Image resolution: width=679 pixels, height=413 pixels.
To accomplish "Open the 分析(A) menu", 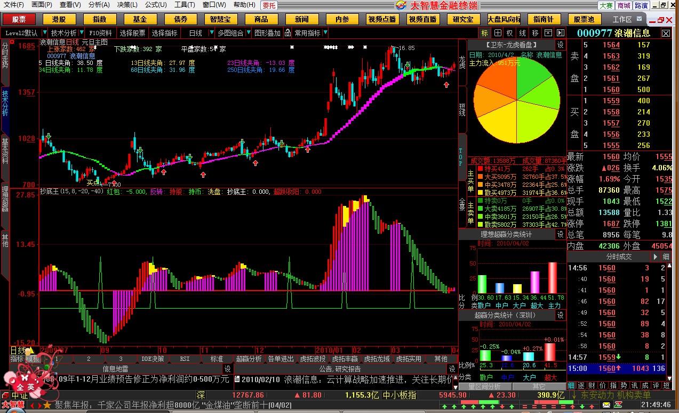I will [x=99, y=5].
